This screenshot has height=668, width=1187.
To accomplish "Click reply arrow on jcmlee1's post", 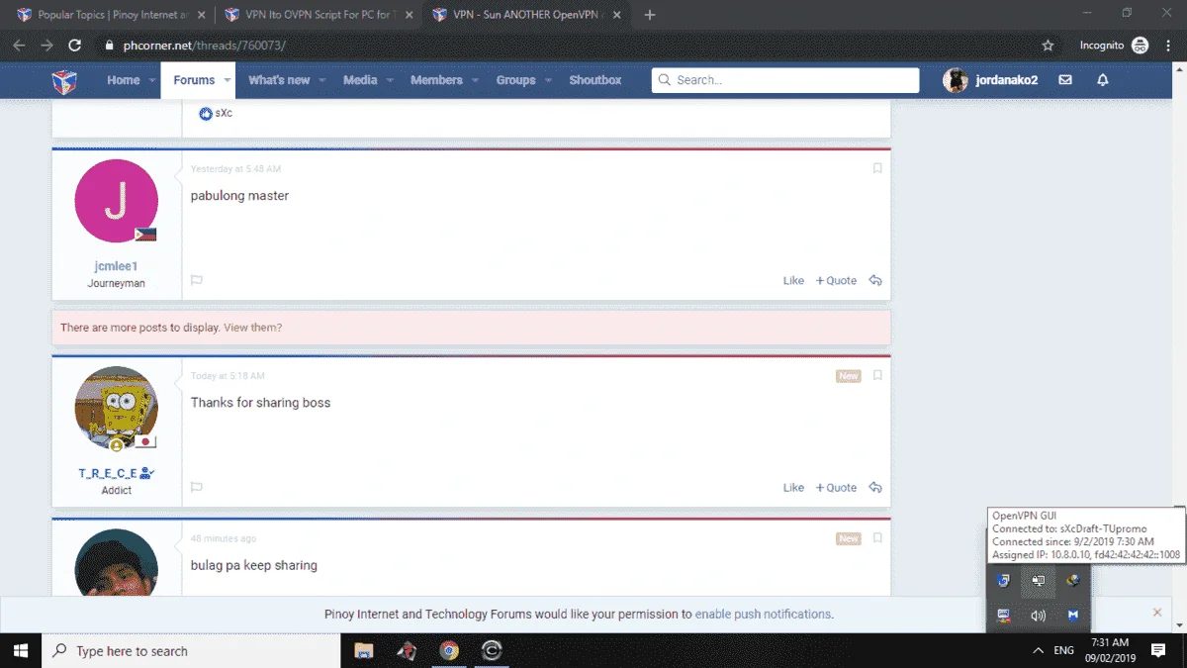I will (x=875, y=280).
